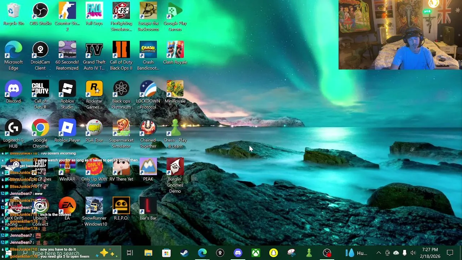This screenshot has height=260, width=462.
Task: Open the weather widget in the taskbar
Action: coord(356,253)
